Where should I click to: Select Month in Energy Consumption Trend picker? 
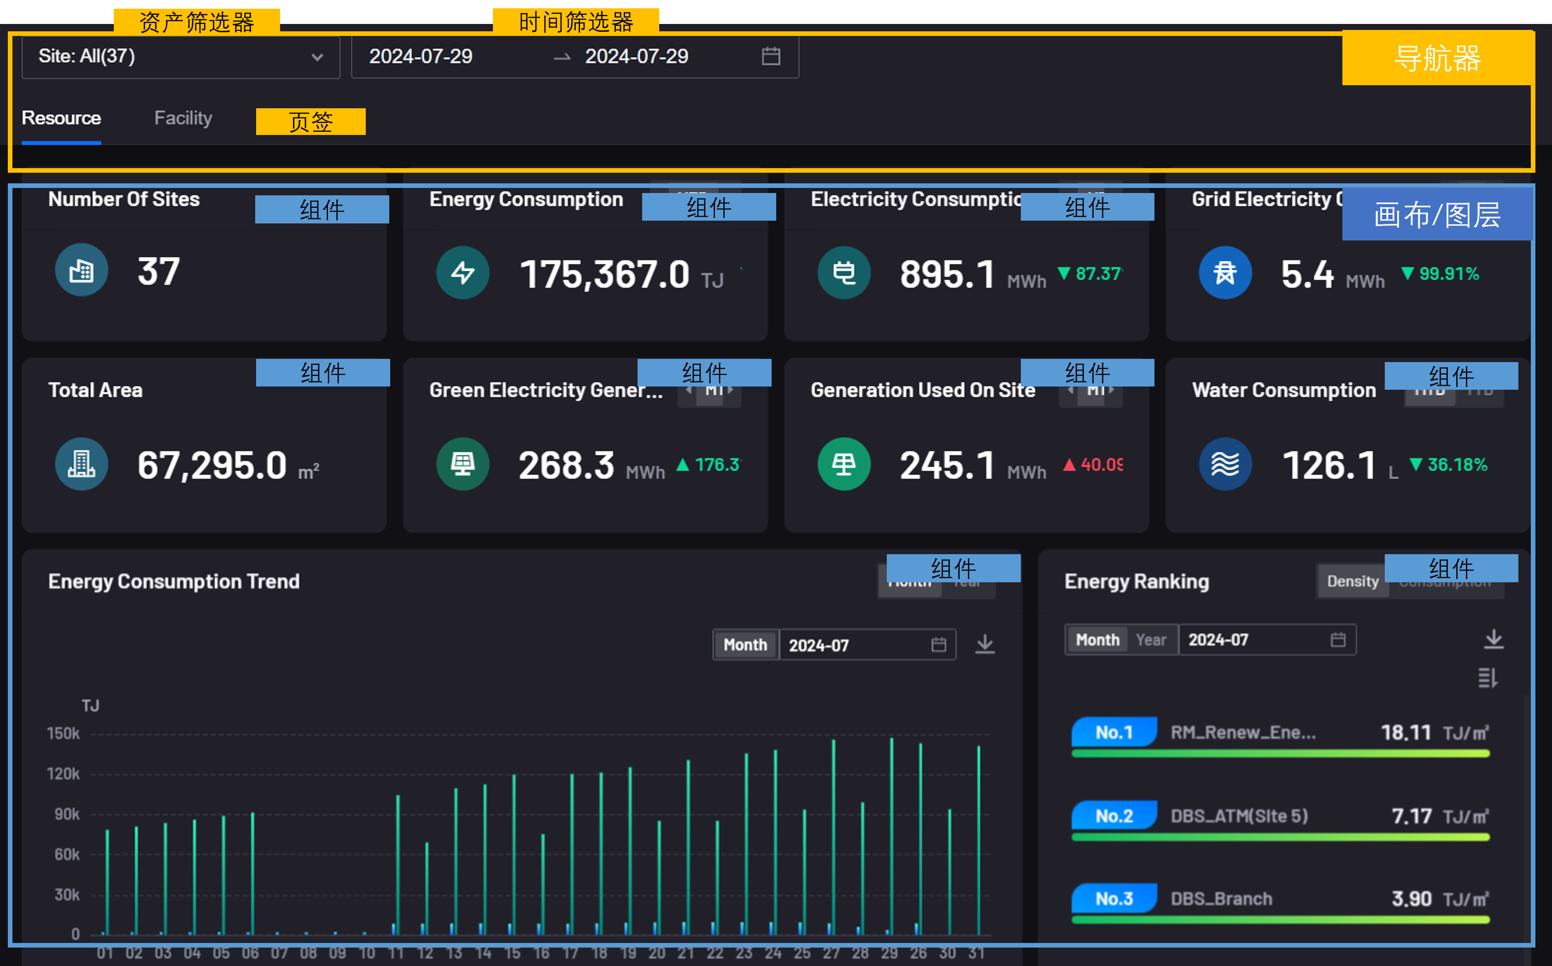745,644
